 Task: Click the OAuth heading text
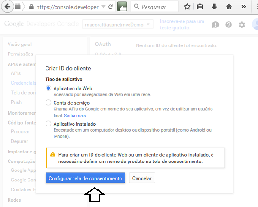(x=102, y=44)
